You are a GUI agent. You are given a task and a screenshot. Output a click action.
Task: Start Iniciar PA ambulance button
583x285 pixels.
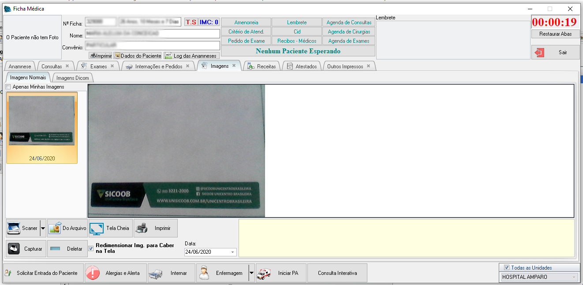point(280,273)
